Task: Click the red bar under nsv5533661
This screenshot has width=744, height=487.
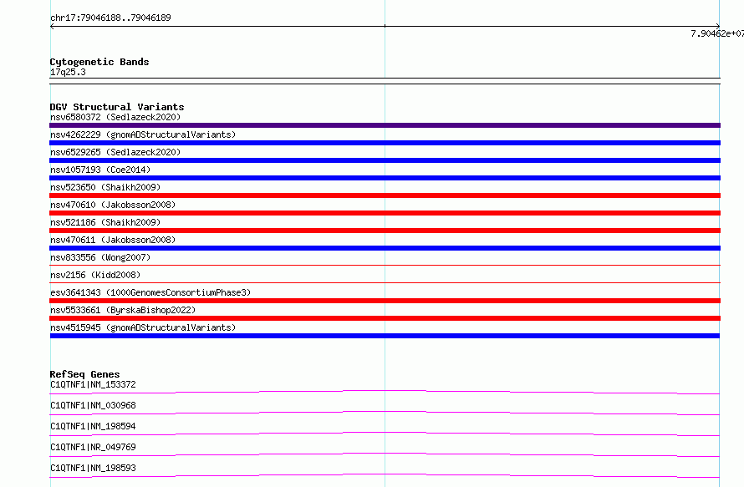Action: point(385,318)
